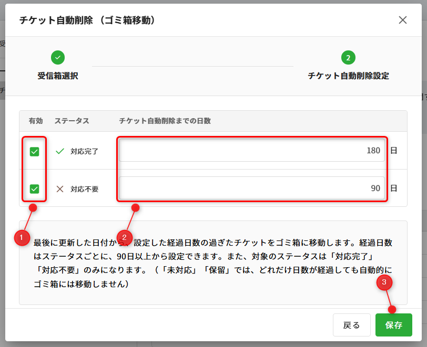Click red annotation marker number 3

[x=385, y=283]
